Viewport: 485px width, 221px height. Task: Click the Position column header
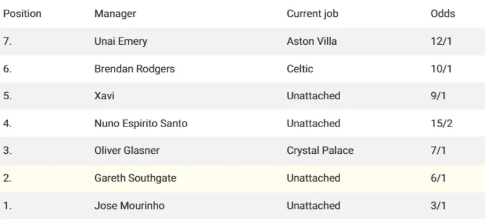point(22,13)
